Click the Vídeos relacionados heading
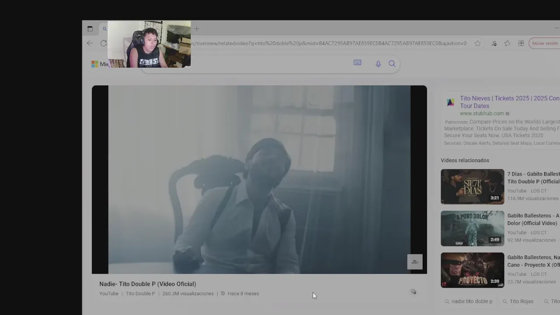The width and height of the screenshot is (560, 315). [465, 161]
